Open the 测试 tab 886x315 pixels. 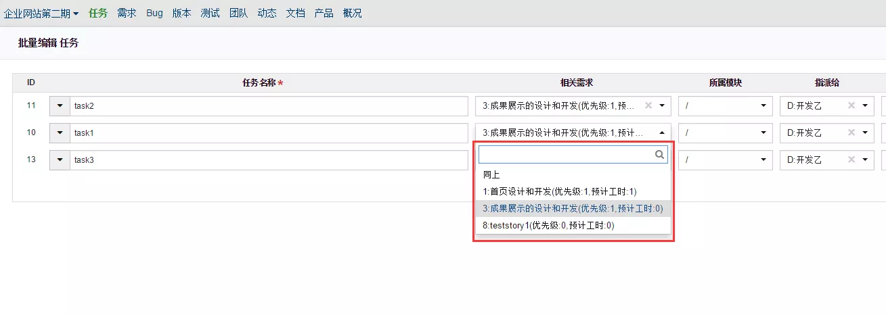tap(210, 13)
